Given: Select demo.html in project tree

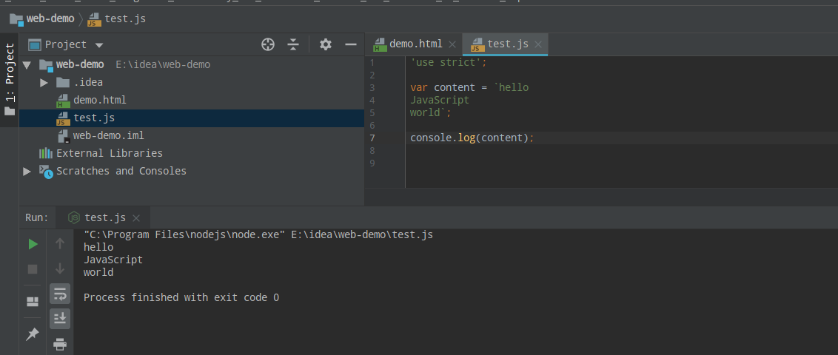Looking at the screenshot, I should [x=99, y=101].
